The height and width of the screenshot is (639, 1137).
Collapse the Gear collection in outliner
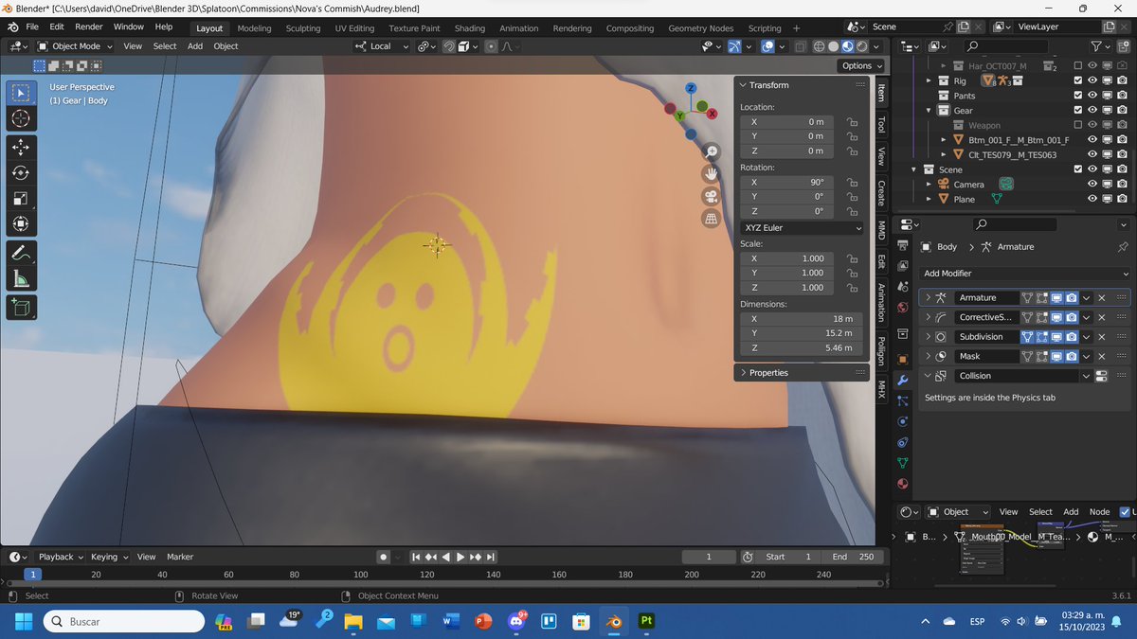tap(929, 111)
